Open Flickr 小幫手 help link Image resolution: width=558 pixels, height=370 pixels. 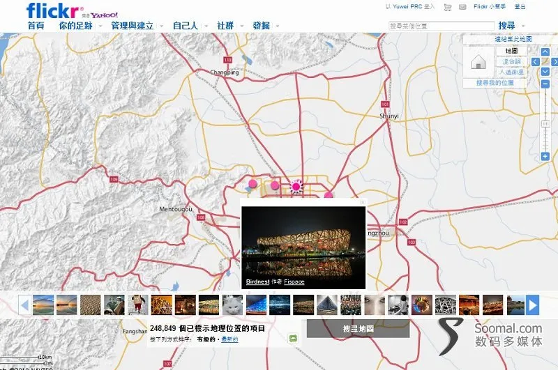[490, 7]
